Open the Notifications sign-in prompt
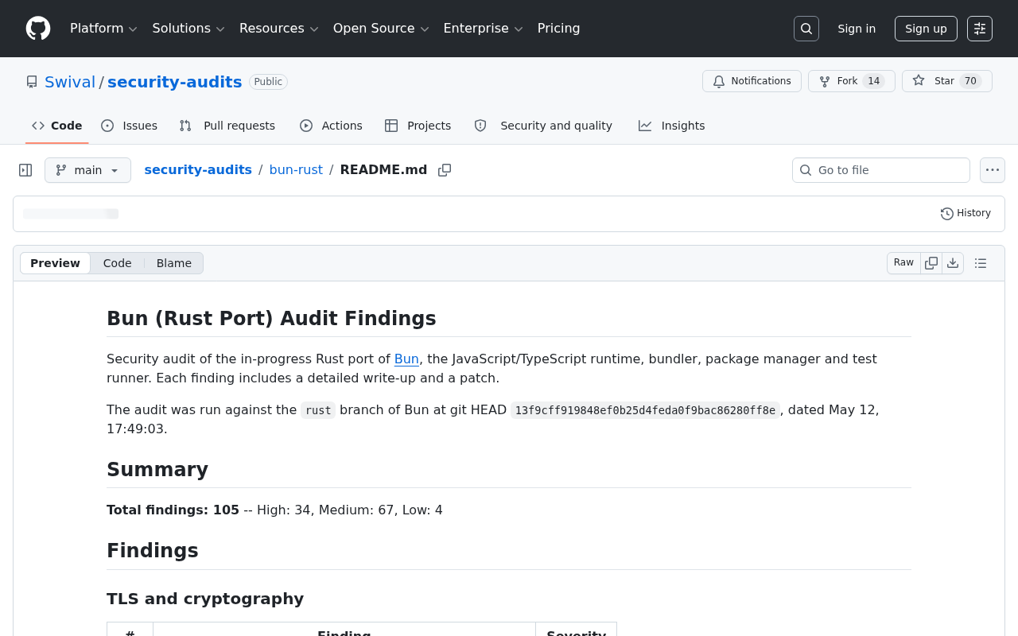The height and width of the screenshot is (636, 1018). 752,81
